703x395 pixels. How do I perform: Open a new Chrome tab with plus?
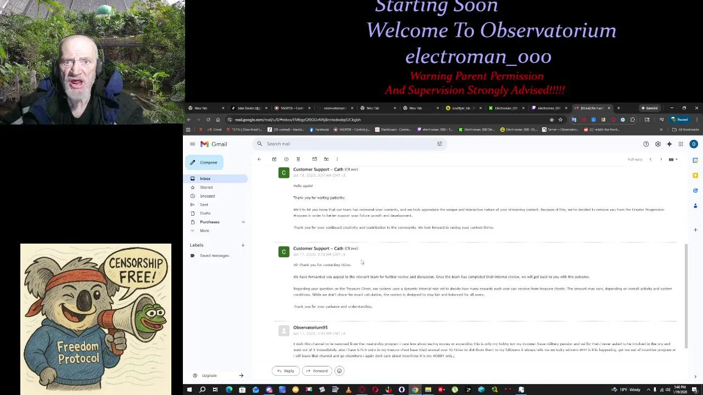point(618,108)
